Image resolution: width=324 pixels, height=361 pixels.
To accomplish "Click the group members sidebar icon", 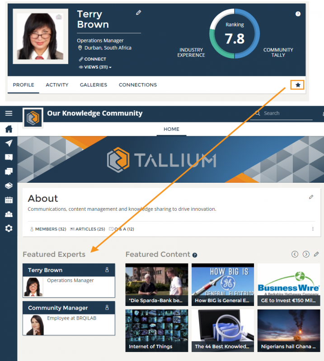I will pyautogui.click(x=9, y=214).
